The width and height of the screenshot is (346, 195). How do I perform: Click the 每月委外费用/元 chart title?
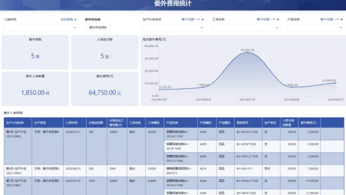154,40
